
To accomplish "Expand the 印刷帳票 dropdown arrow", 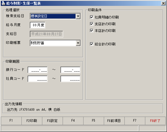I will point(78,43).
